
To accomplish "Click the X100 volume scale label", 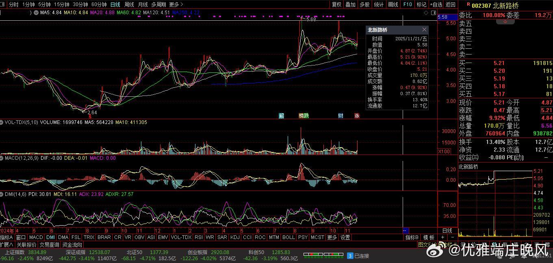I will pos(443,152).
